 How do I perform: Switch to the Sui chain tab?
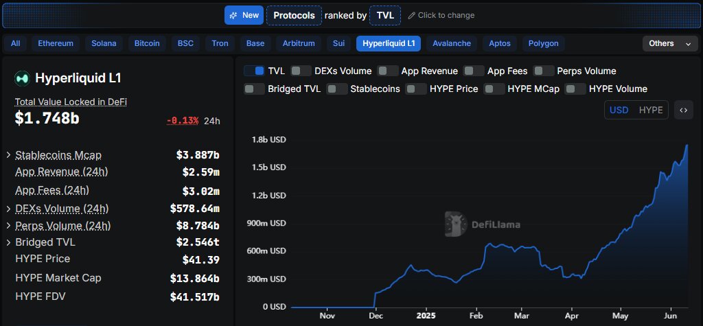(x=339, y=43)
